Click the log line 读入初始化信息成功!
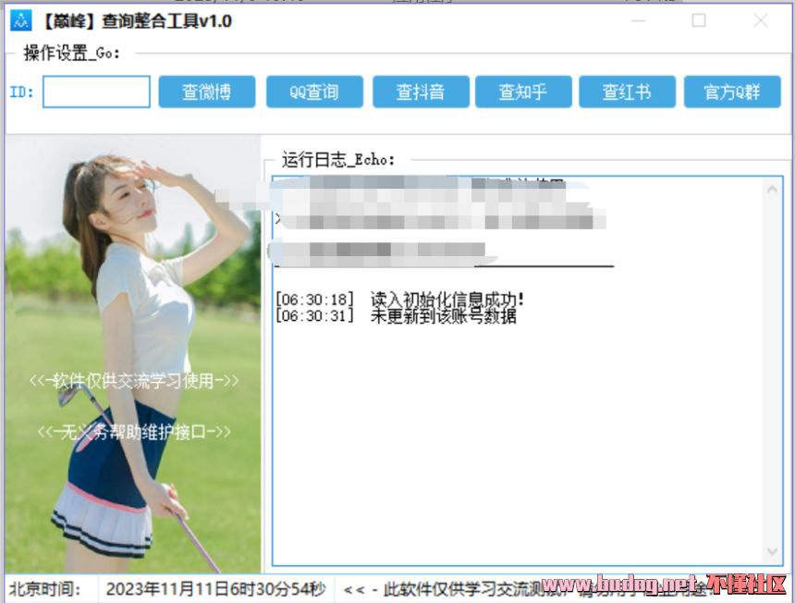This screenshot has height=603, width=795. pos(399,300)
